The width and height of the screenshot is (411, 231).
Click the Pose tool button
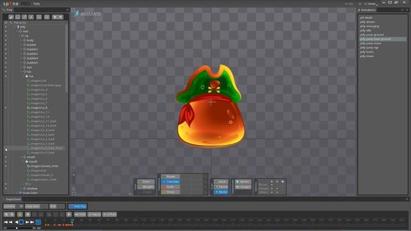coord(146,182)
